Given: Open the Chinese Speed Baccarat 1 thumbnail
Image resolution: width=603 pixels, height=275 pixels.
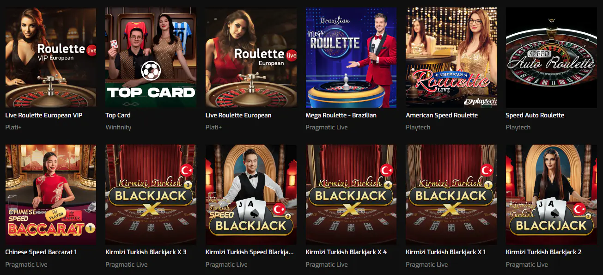Looking at the screenshot, I should point(51,195).
